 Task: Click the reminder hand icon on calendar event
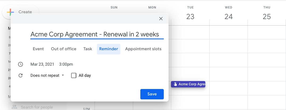[x=175, y=84]
